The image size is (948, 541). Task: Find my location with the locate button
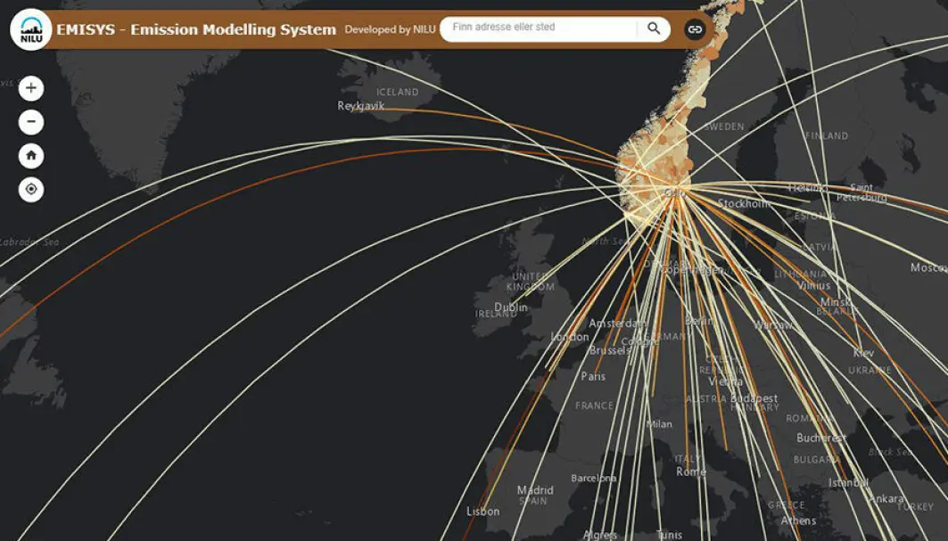click(31, 190)
